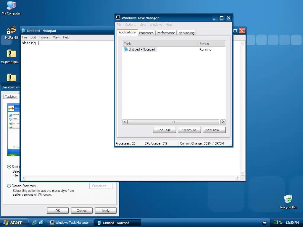The height and width of the screenshot is (227, 303).
Task: Open Task Manager Help menu
Action: pos(169,25)
